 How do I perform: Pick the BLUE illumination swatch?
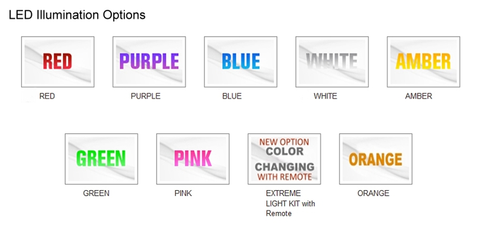point(241,62)
